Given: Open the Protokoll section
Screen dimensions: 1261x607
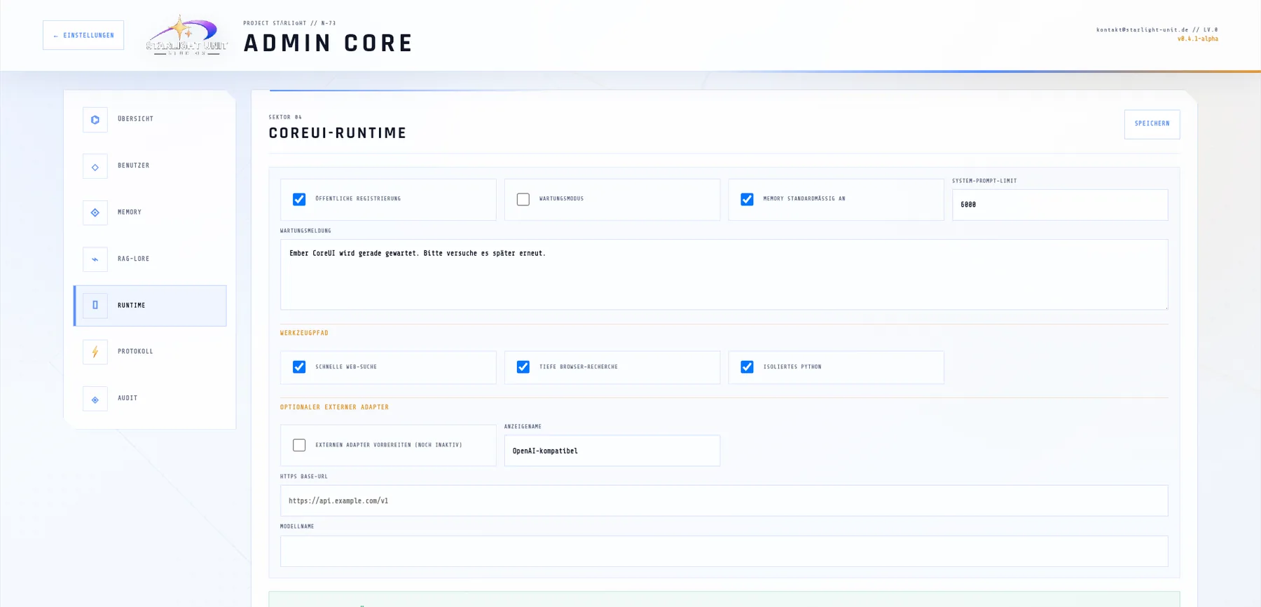Looking at the screenshot, I should pos(150,352).
